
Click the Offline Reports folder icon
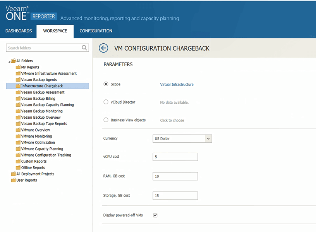point(18,167)
